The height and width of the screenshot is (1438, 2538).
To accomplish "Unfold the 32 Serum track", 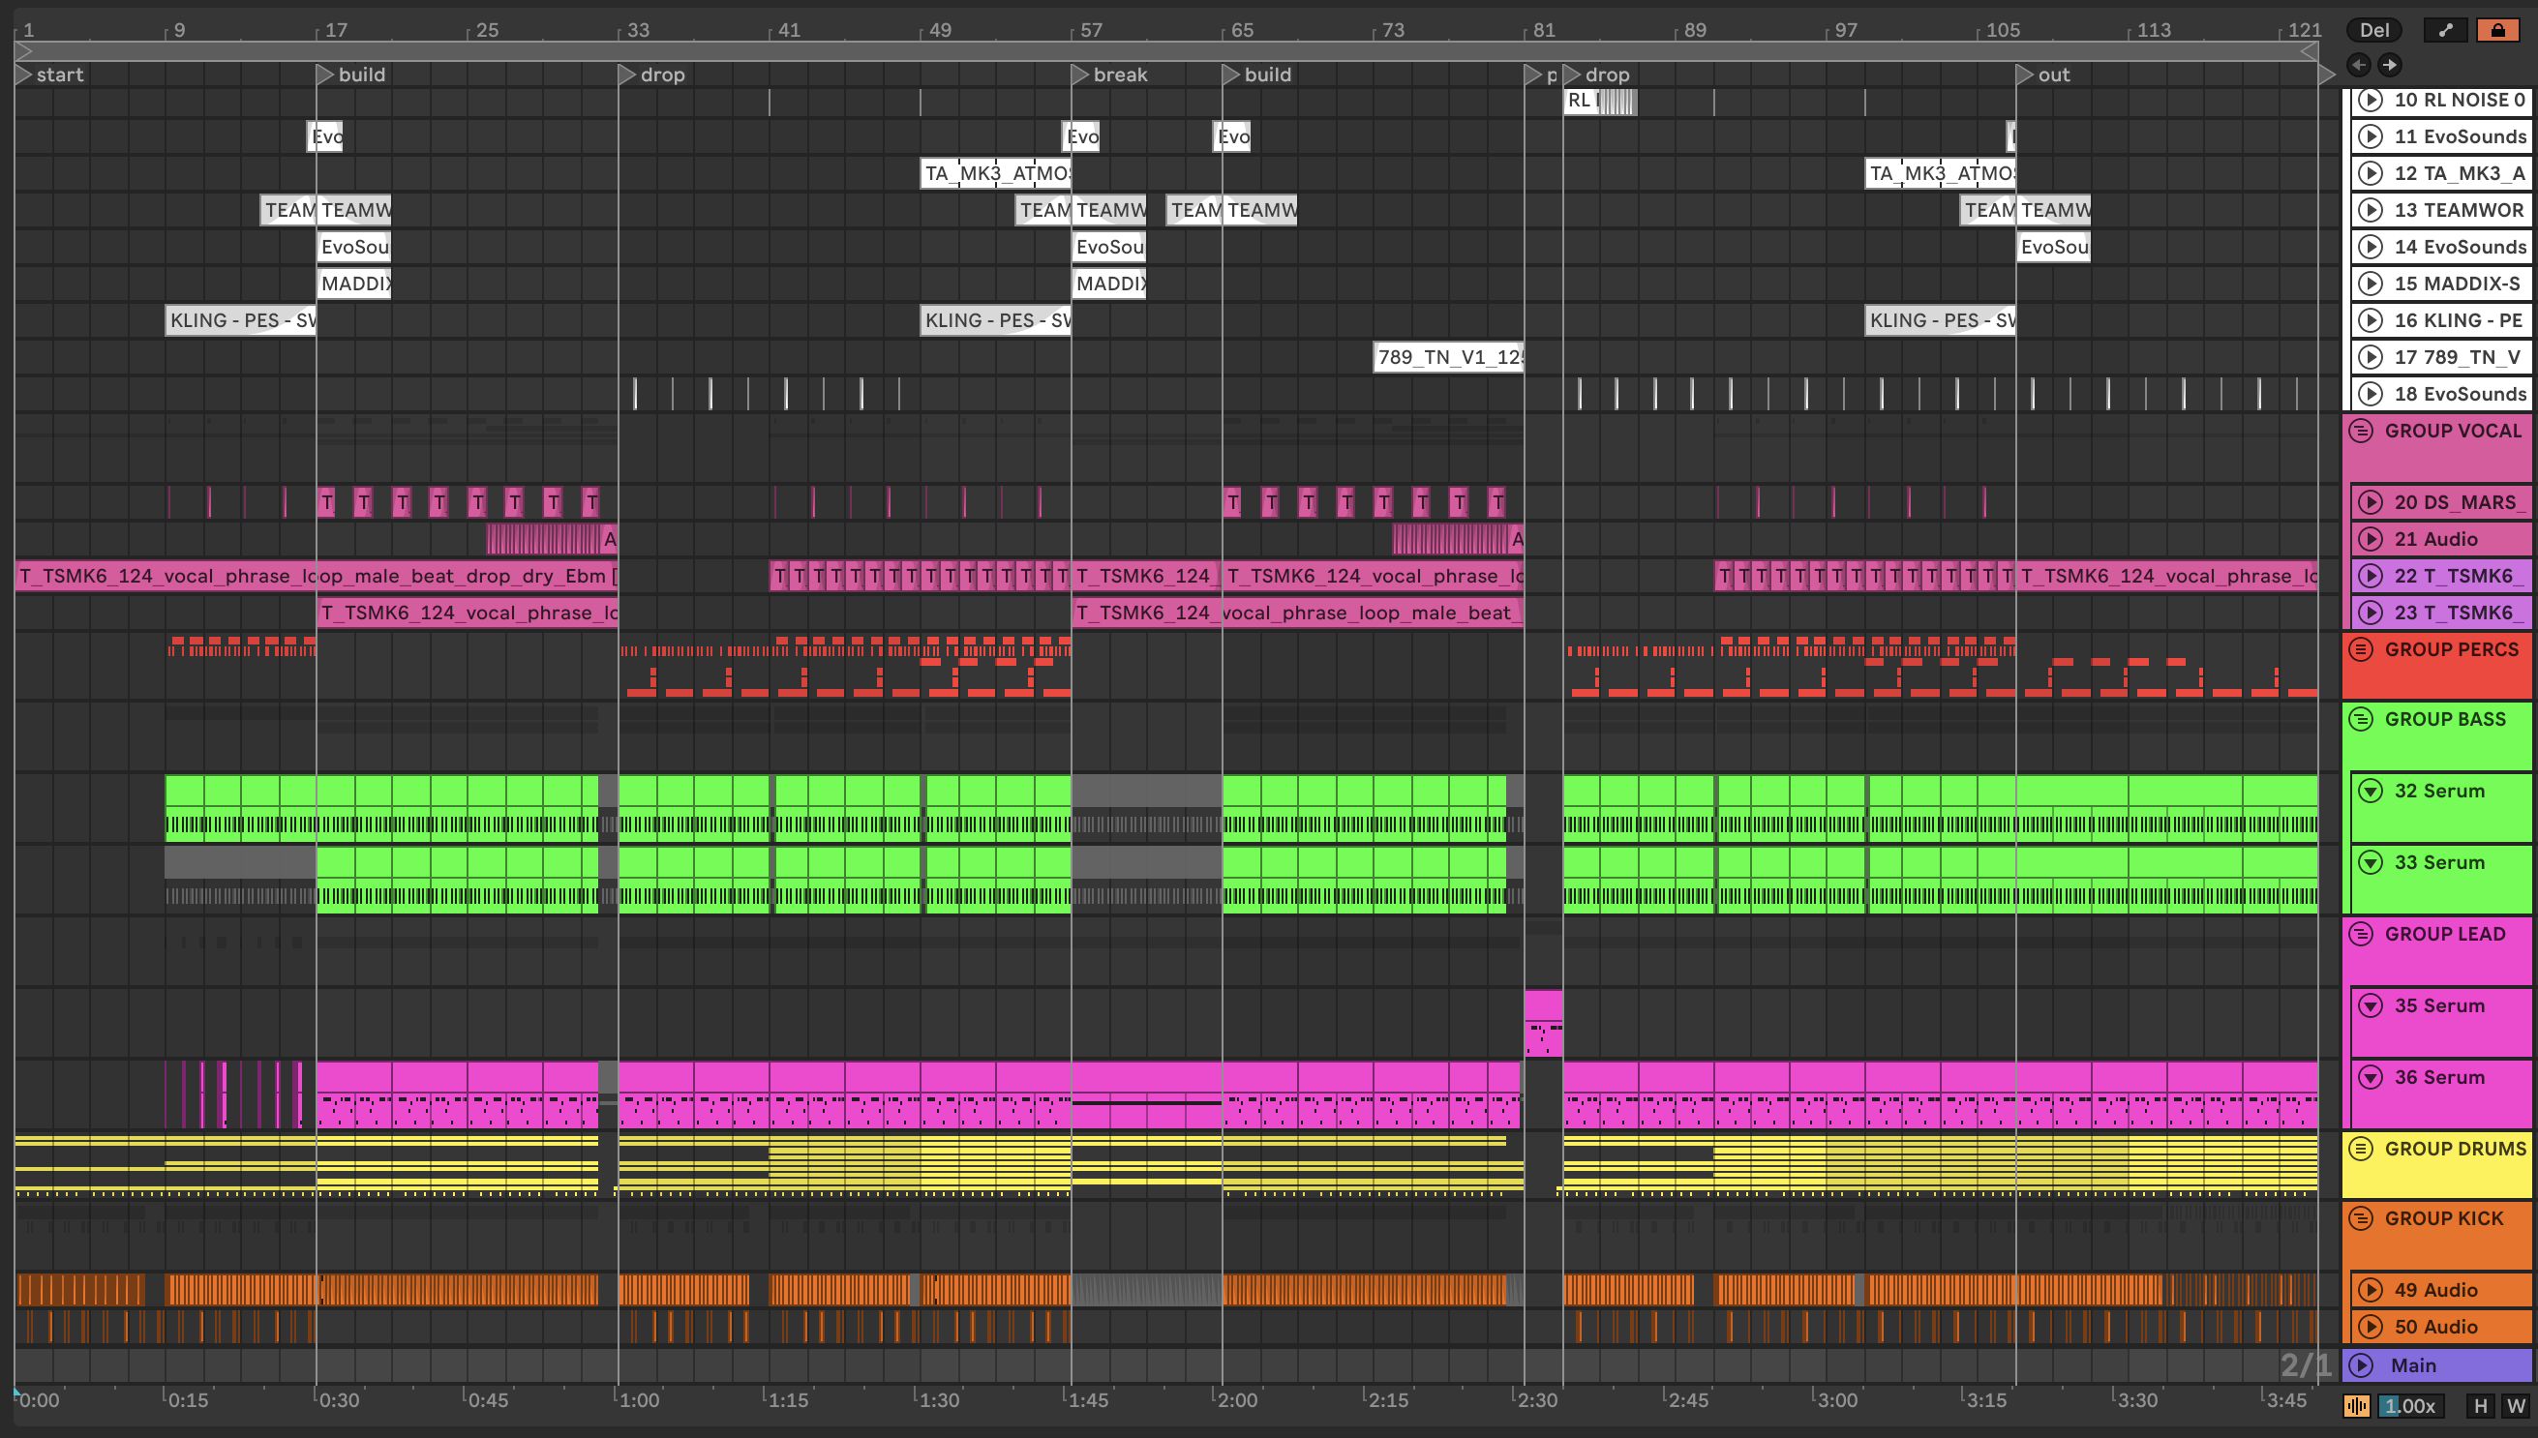I will click(x=2370, y=790).
